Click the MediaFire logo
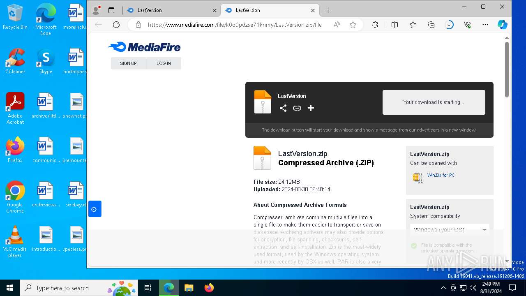 pyautogui.click(x=144, y=47)
